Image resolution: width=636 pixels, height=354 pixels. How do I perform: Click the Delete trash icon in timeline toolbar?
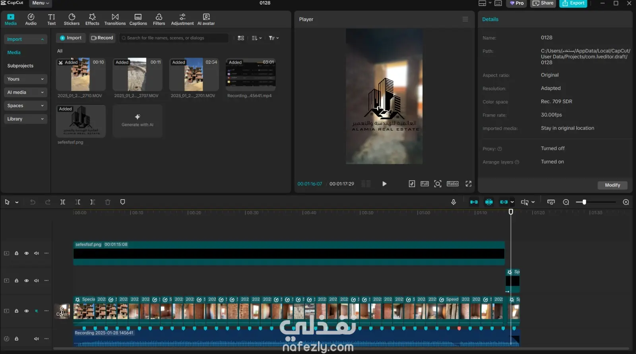[108, 202]
